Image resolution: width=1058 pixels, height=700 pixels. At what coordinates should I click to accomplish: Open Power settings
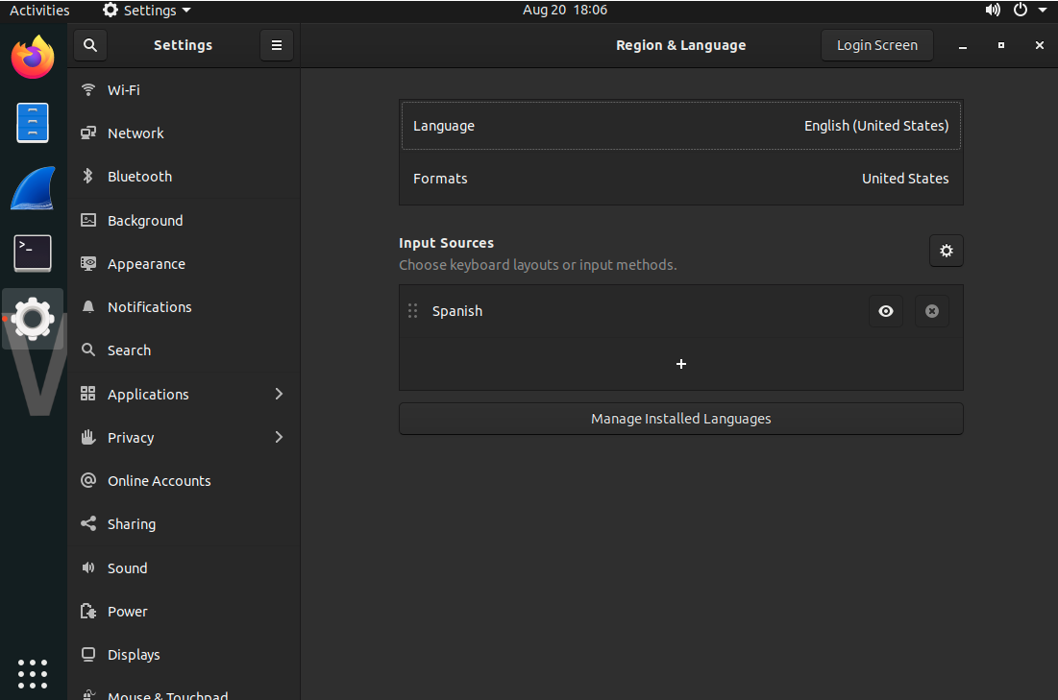tap(184, 611)
